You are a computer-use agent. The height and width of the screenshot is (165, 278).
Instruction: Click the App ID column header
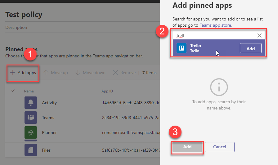pyautogui.click(x=107, y=91)
